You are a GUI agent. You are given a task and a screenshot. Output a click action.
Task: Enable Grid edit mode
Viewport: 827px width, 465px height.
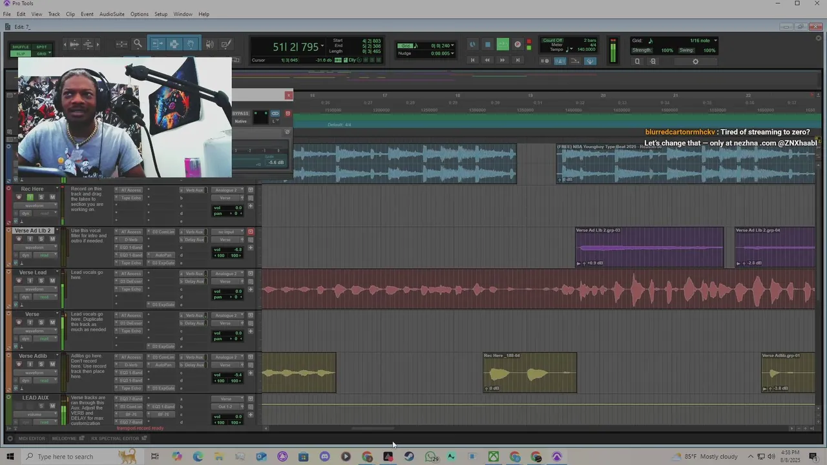[41, 54]
